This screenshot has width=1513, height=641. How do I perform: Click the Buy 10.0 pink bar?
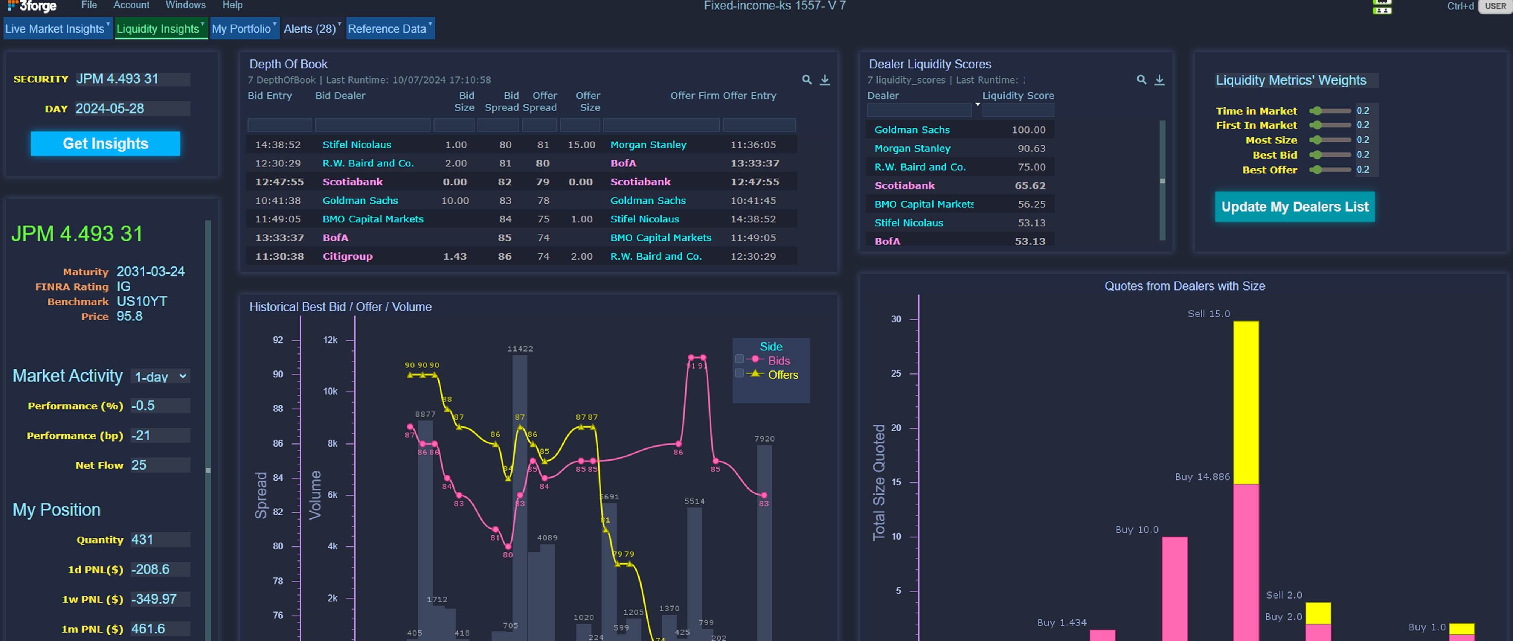[x=1174, y=589]
